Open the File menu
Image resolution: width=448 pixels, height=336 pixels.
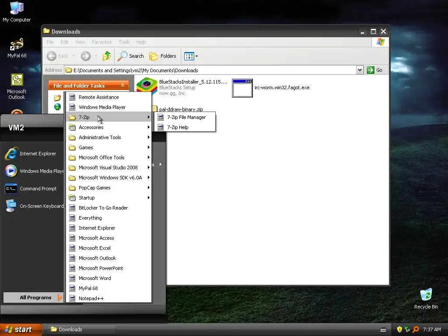tap(50, 42)
